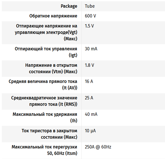This screenshot has height=159, width=165.
Task: Select the 25 A value
Action: click(89, 98)
